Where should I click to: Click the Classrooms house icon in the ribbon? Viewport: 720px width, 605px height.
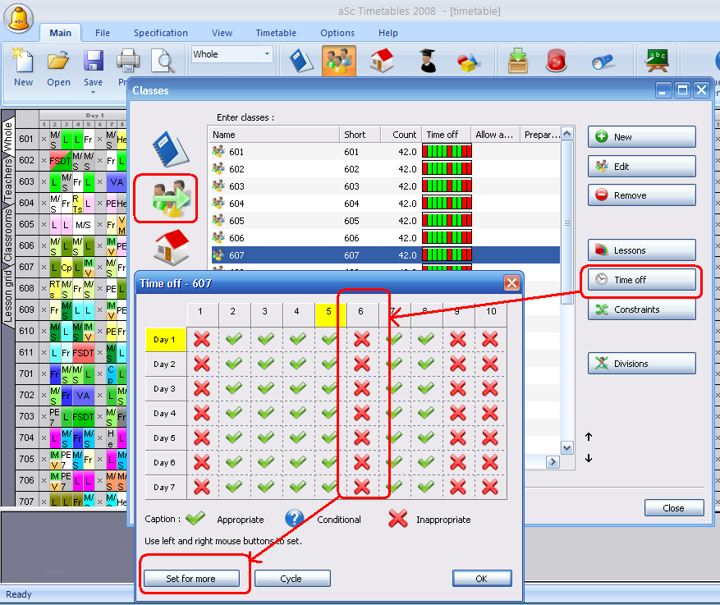[x=382, y=61]
